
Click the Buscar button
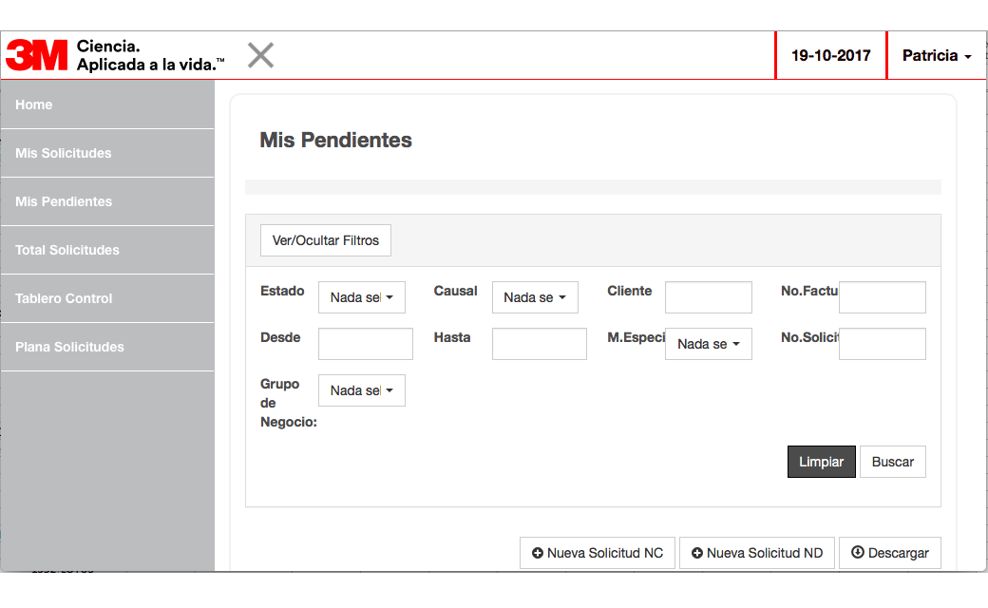(892, 462)
